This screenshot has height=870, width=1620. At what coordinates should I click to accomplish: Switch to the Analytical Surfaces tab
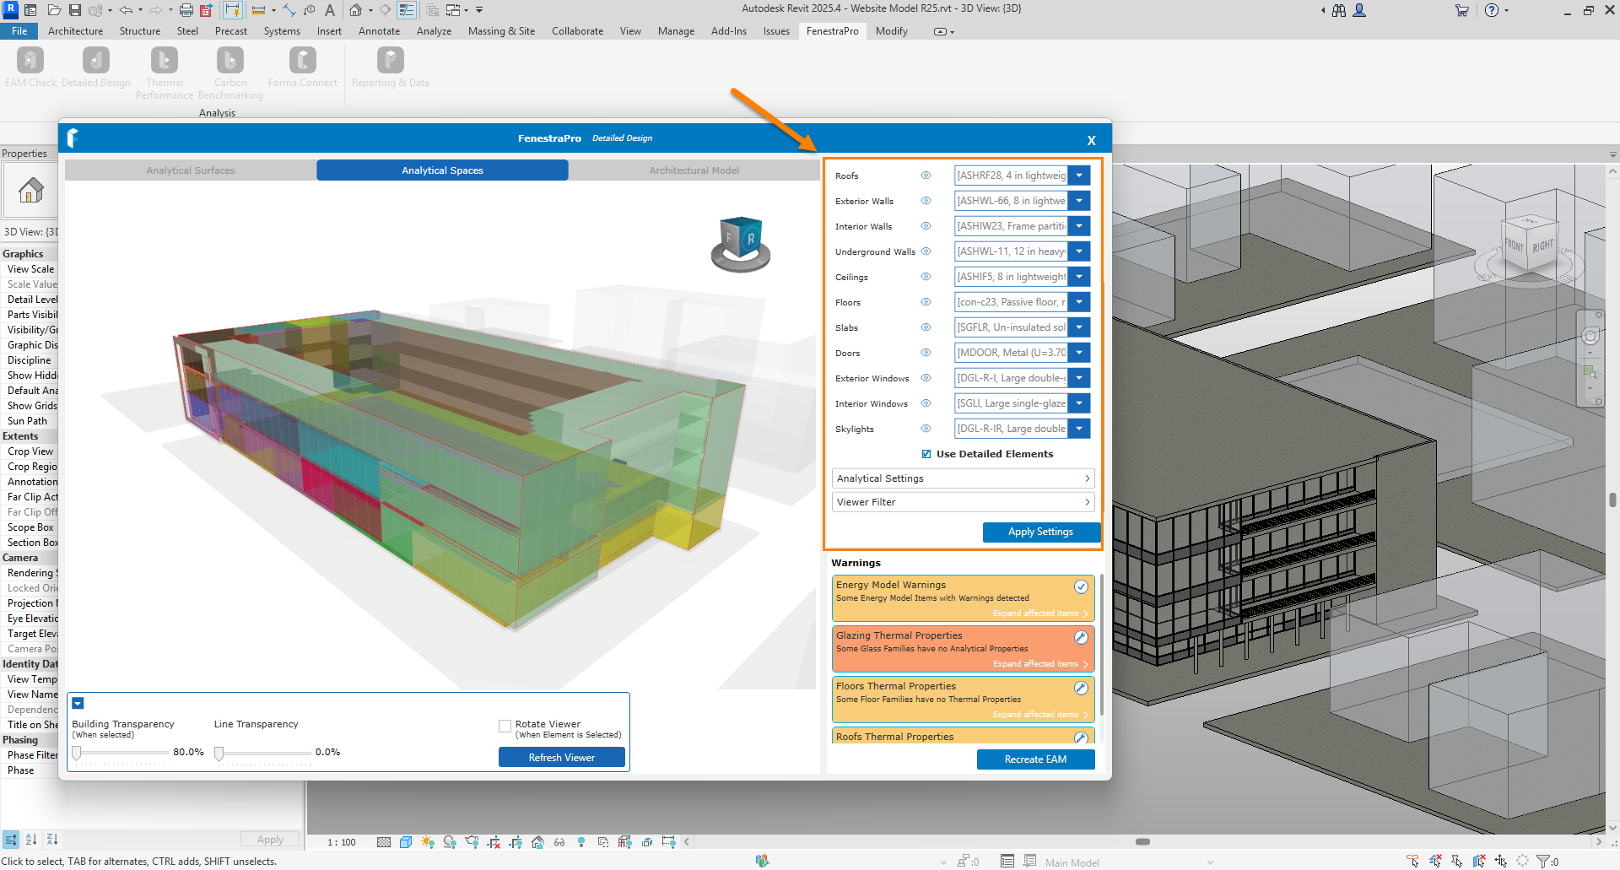191,170
